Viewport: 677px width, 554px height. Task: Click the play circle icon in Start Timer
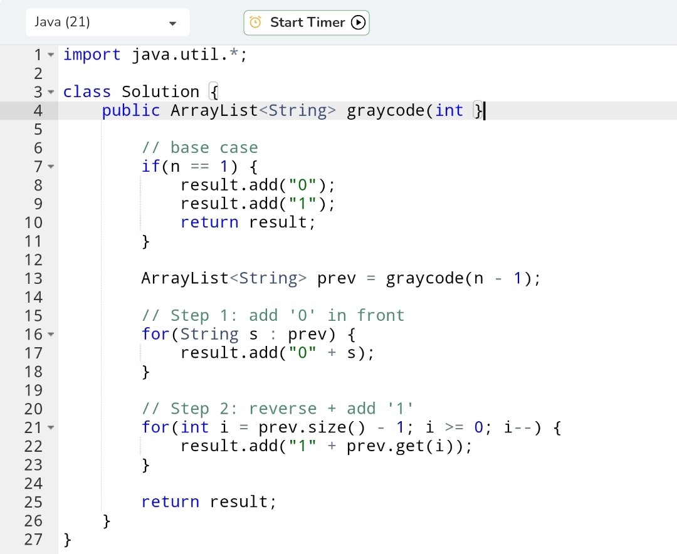359,22
